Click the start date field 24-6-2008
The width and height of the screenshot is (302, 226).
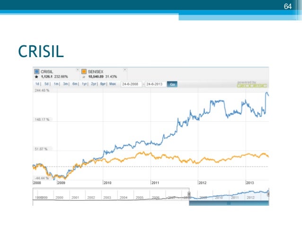pyautogui.click(x=131, y=84)
